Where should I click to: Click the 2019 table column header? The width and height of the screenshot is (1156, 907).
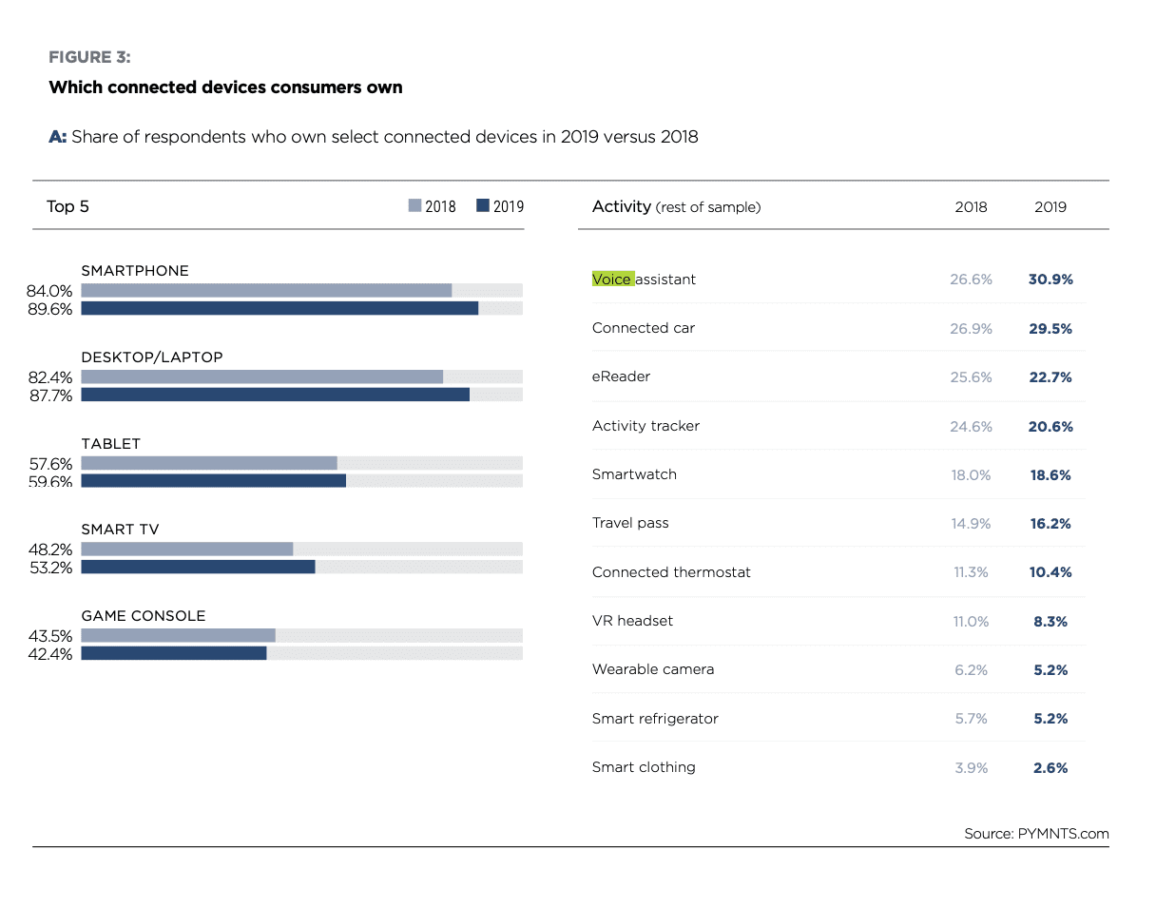(1050, 206)
